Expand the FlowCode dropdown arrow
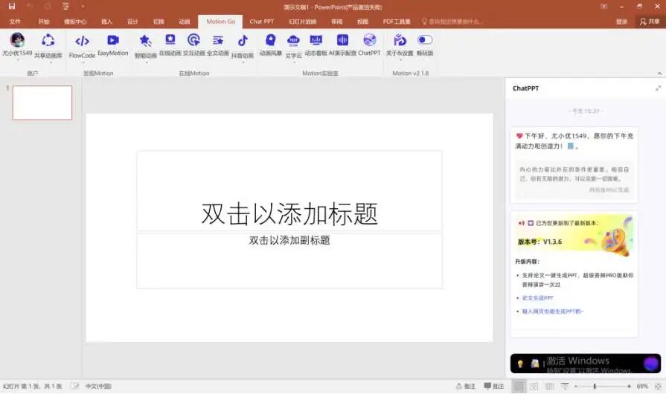This screenshot has height=394, width=666. pyautogui.click(x=83, y=62)
